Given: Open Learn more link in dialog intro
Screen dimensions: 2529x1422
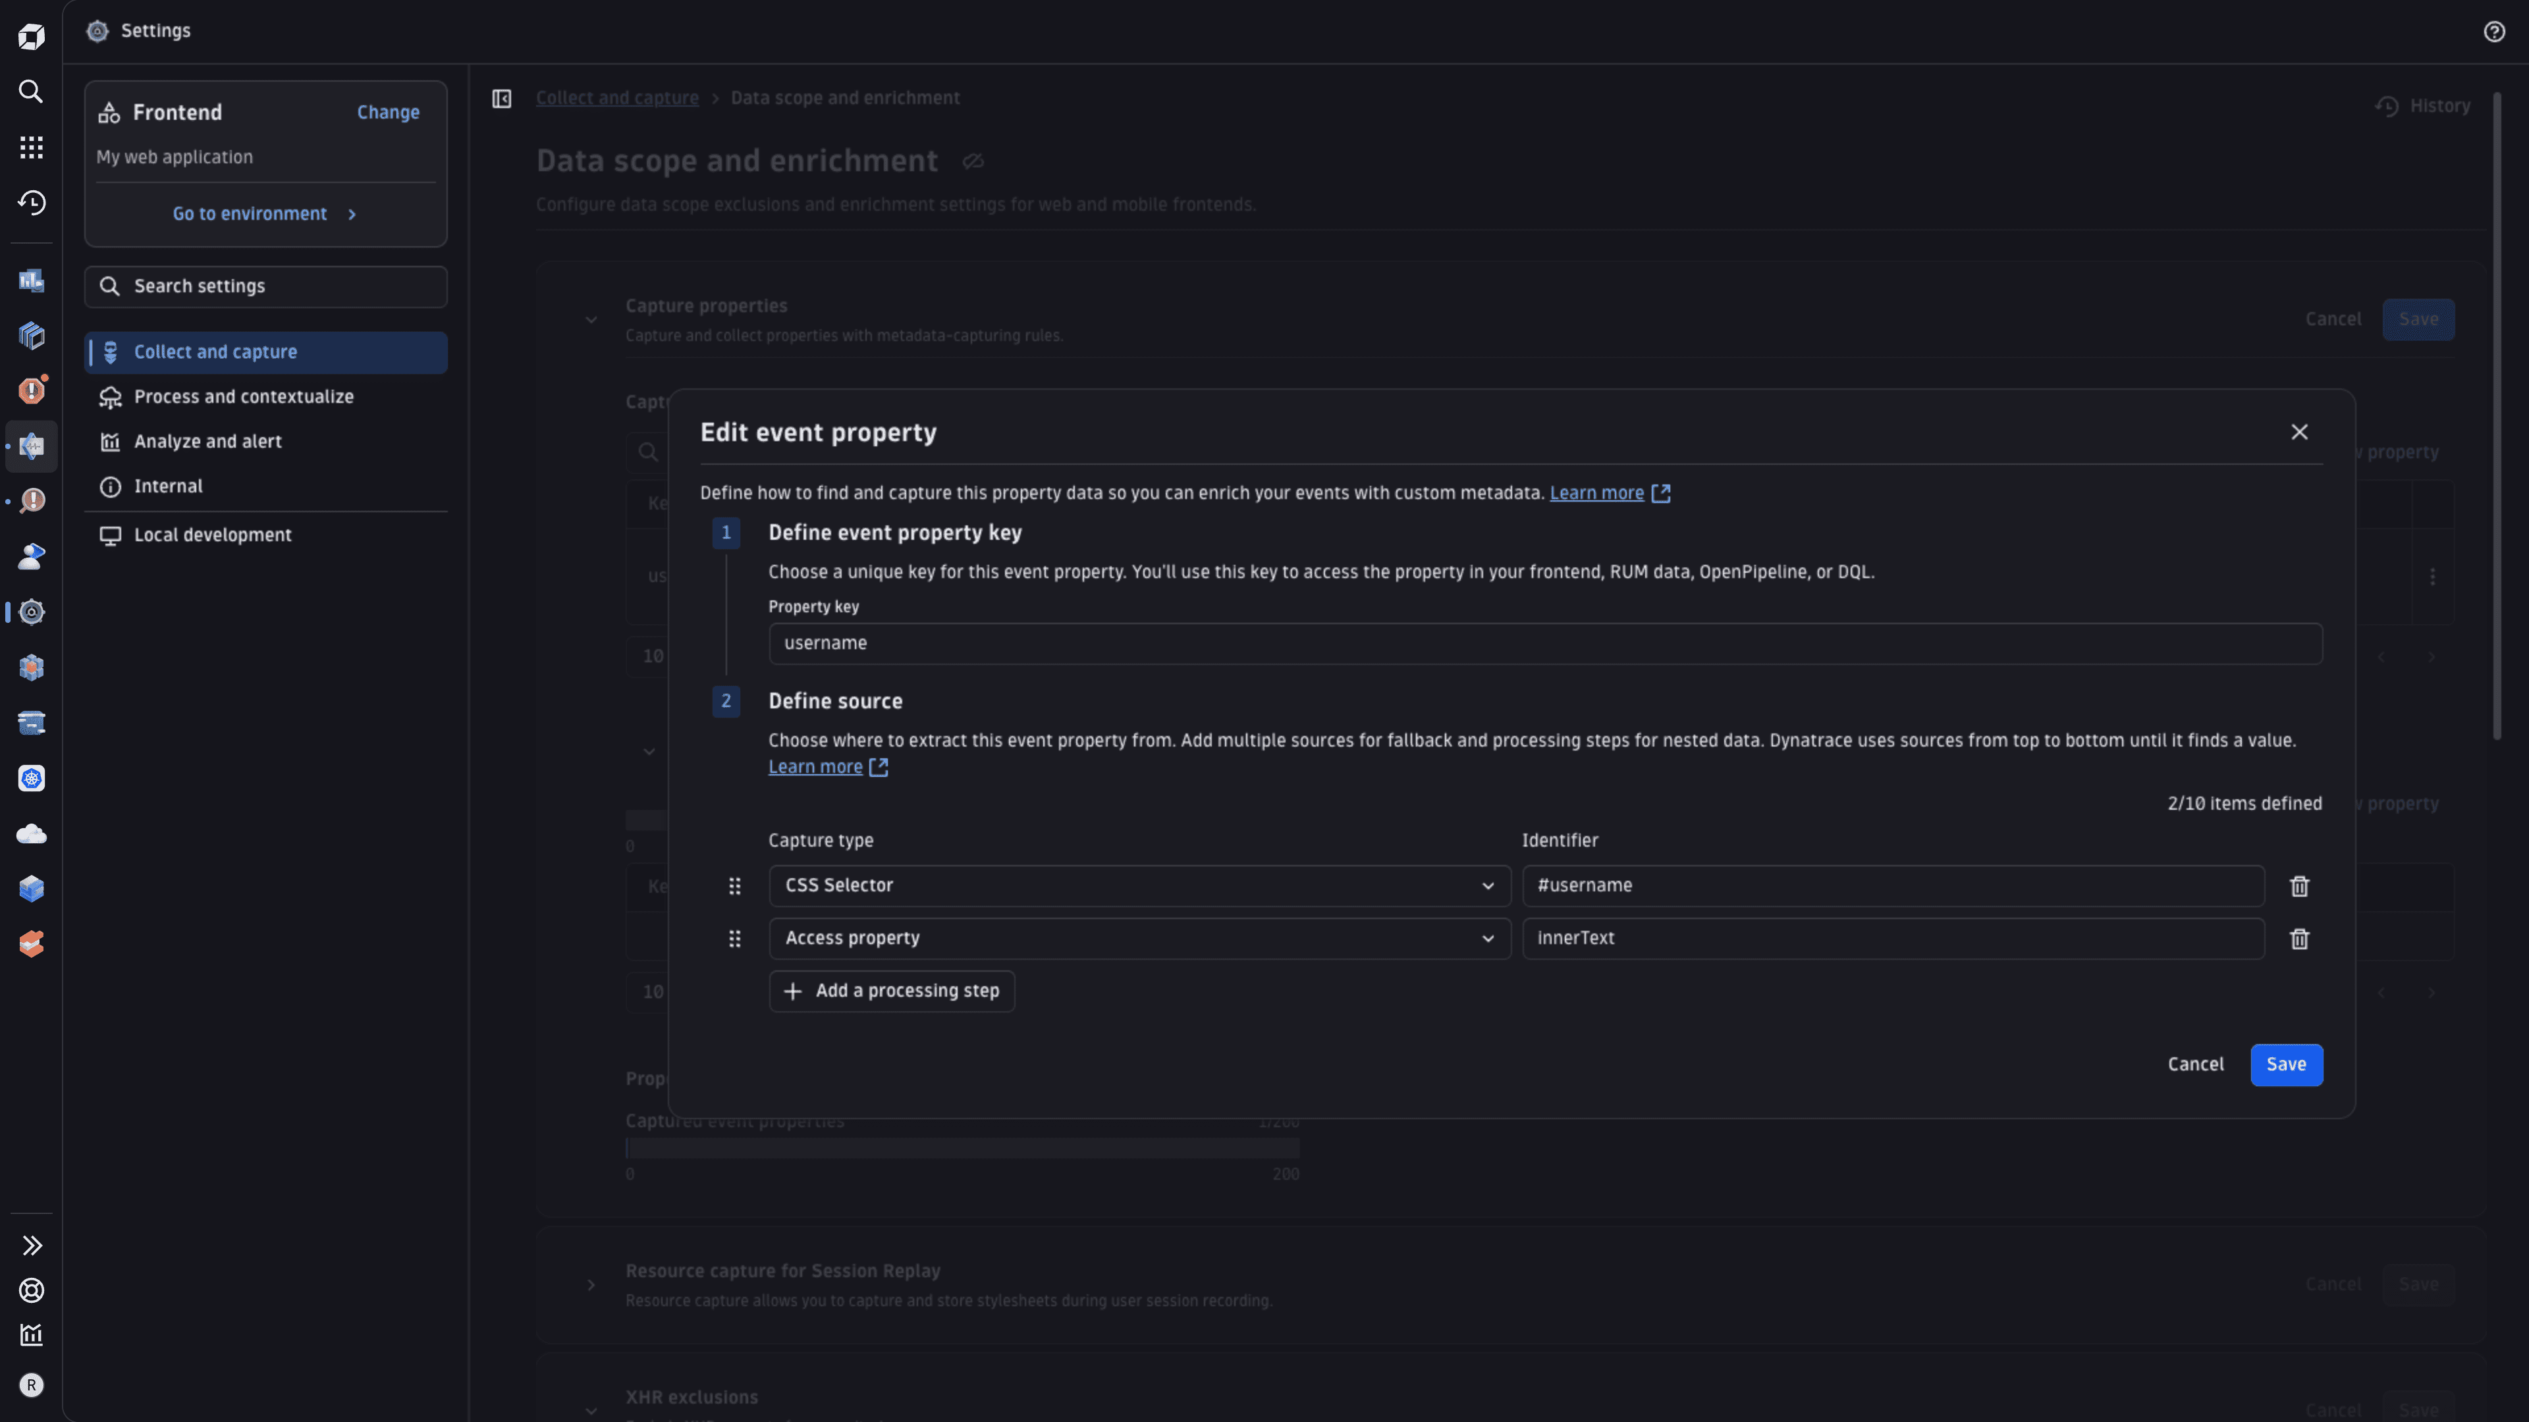Looking at the screenshot, I should (1610, 494).
